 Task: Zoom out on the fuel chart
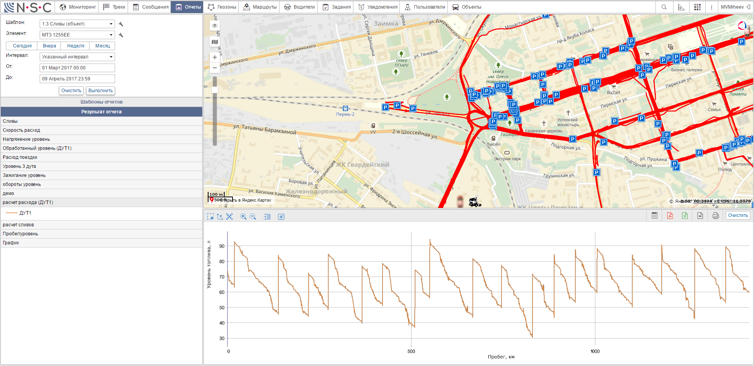pos(253,217)
